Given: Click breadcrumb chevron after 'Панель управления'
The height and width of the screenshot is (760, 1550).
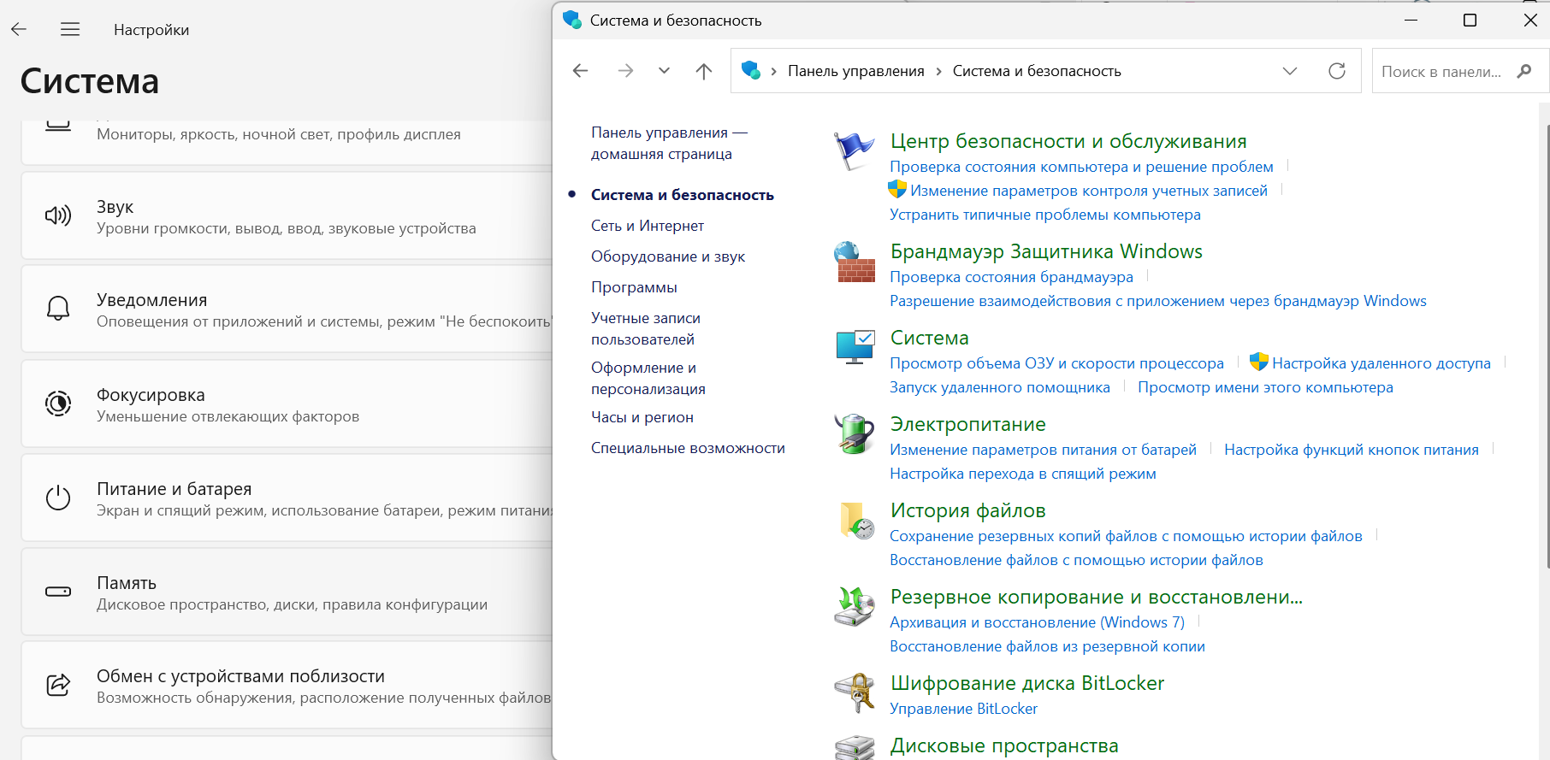Looking at the screenshot, I should [939, 71].
